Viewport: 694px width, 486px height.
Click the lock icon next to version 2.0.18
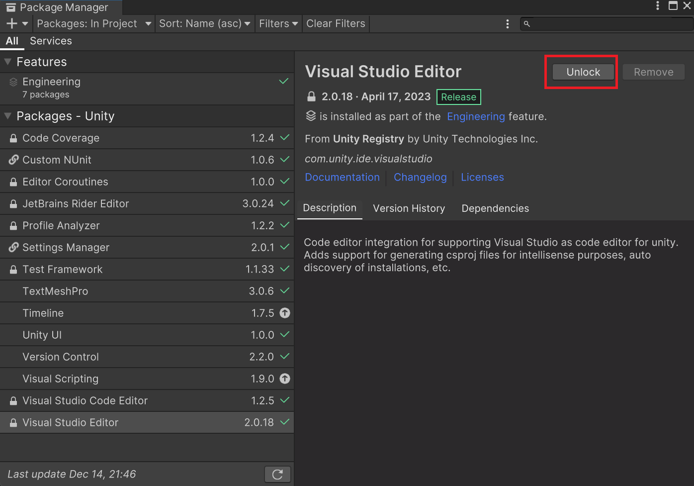coord(311,97)
